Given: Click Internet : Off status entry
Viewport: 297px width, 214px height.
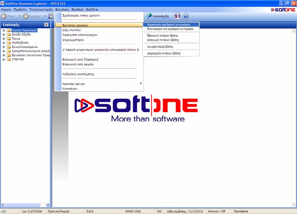Looking at the screenshot, I should 217,212.
